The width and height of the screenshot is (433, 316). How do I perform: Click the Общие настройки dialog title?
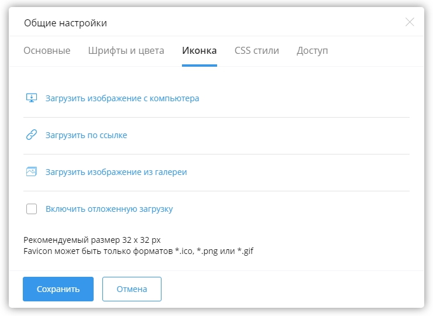tap(65, 23)
